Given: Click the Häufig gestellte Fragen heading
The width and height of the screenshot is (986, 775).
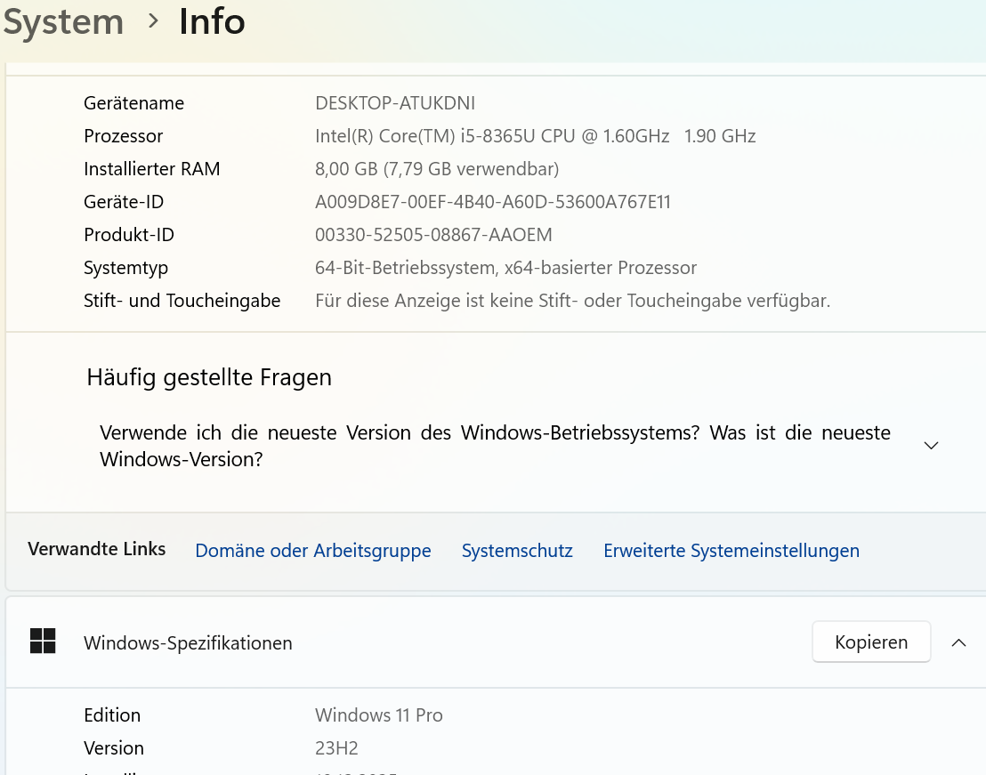Looking at the screenshot, I should pyautogui.click(x=209, y=378).
